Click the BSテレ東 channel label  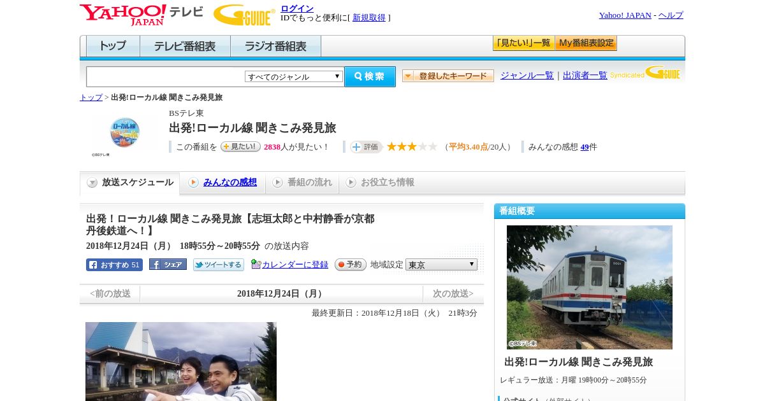click(x=186, y=113)
